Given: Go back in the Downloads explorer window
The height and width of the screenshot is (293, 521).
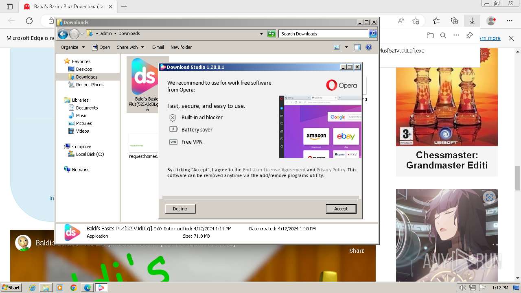Looking at the screenshot, I should click(x=63, y=34).
